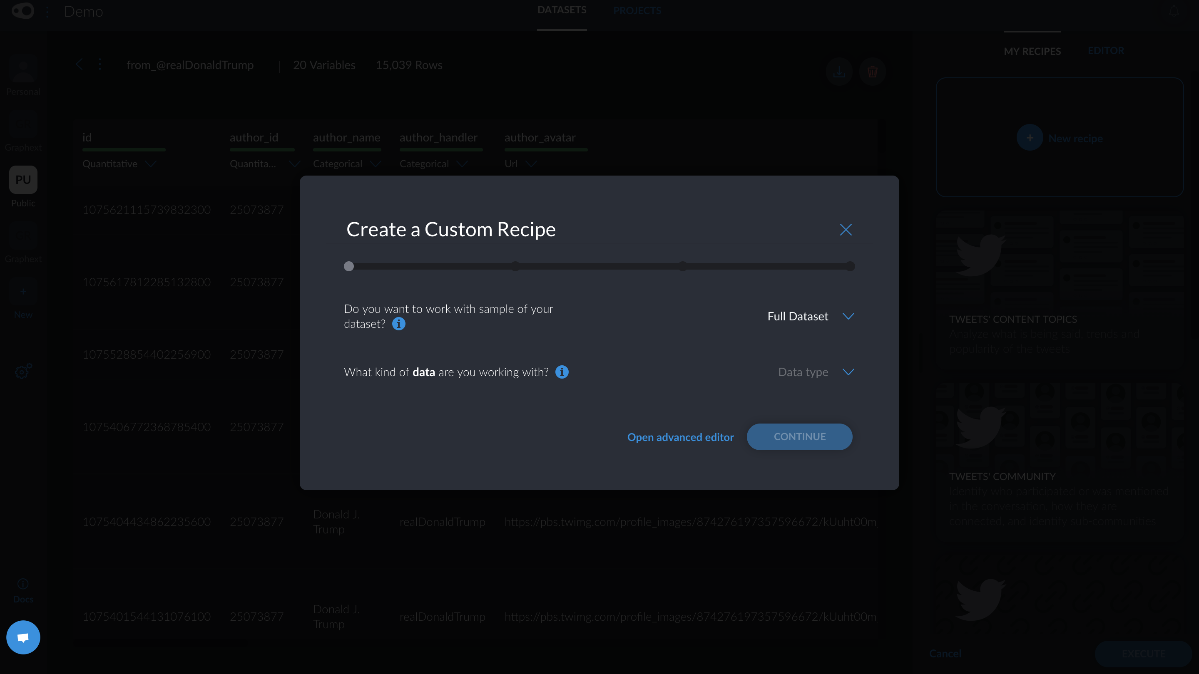Switch to the PROJECTS tab

coord(637,11)
